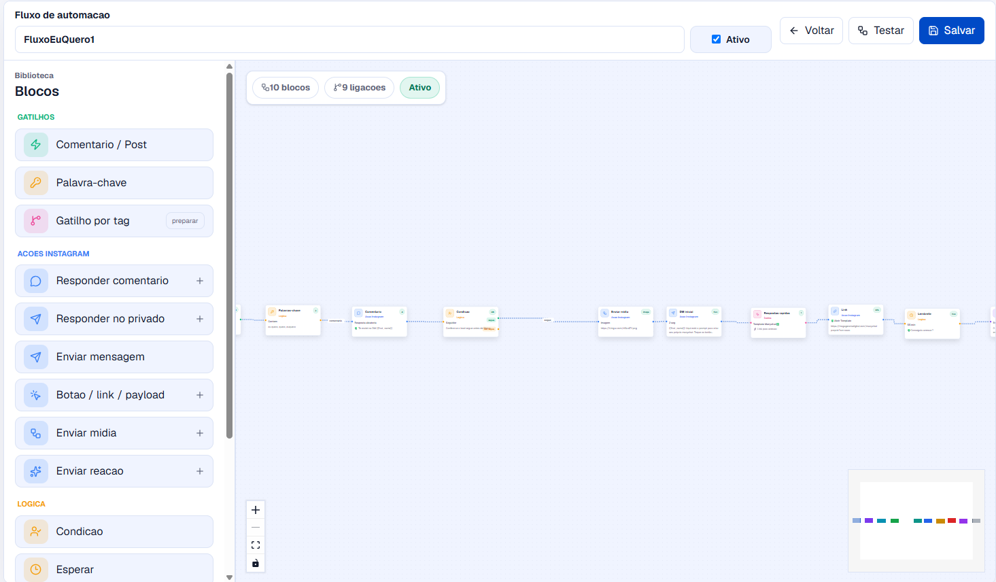This screenshot has height=582, width=996.
Task: Save the flow with Salvar button
Action: pos(952,31)
